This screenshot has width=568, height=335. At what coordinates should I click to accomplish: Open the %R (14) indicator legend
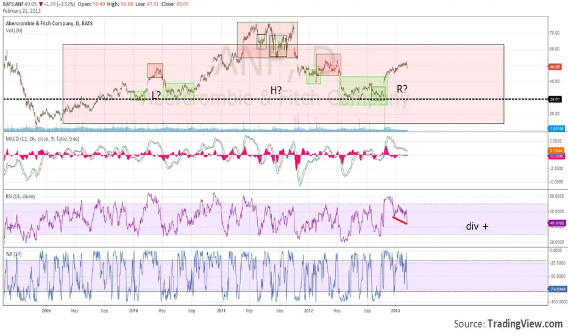(13, 254)
